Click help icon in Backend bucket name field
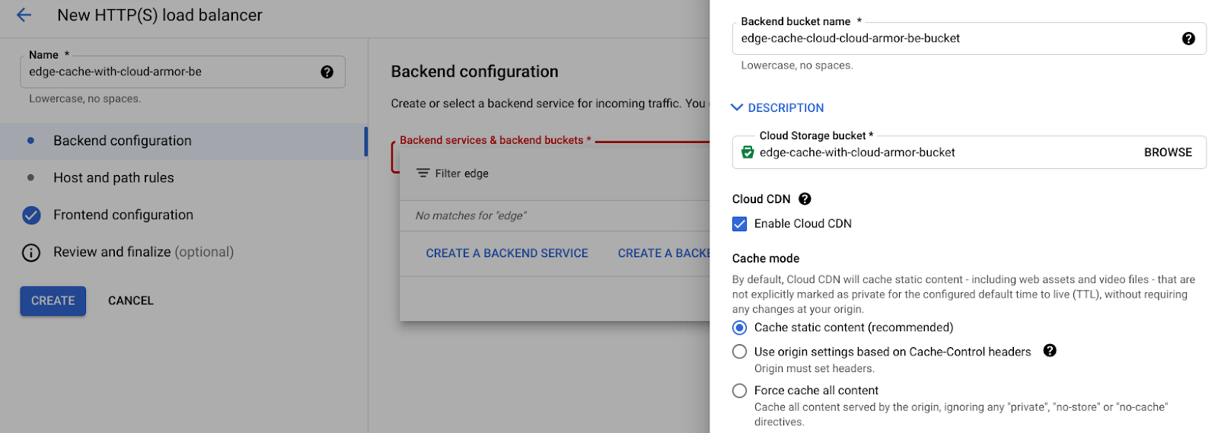1218x433 pixels. click(x=1188, y=39)
